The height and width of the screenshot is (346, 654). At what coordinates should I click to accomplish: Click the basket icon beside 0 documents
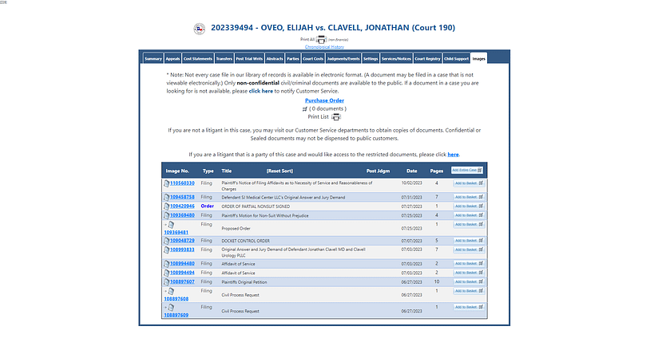pos(304,109)
